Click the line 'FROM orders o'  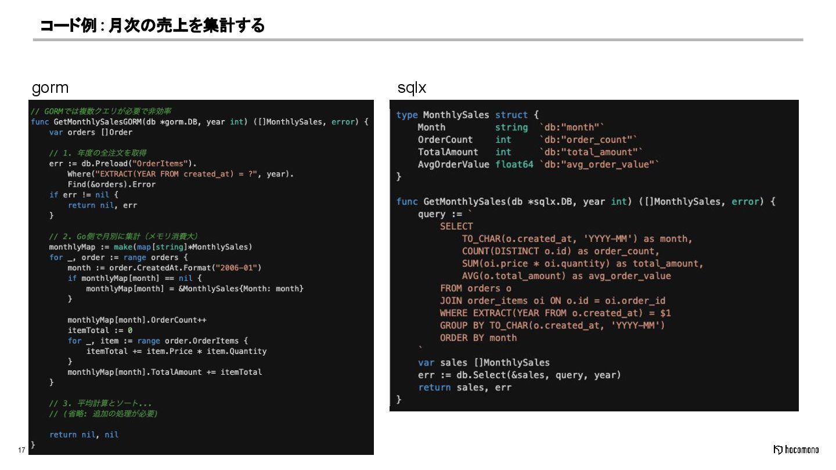point(475,288)
